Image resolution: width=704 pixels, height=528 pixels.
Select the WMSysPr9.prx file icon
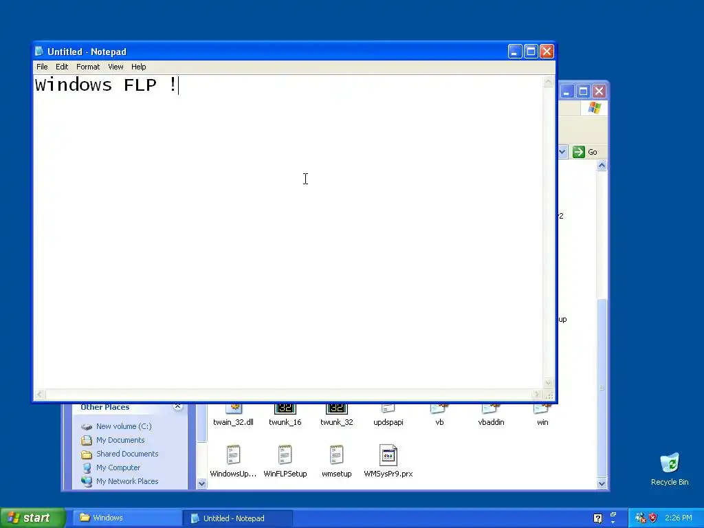pyautogui.click(x=388, y=455)
